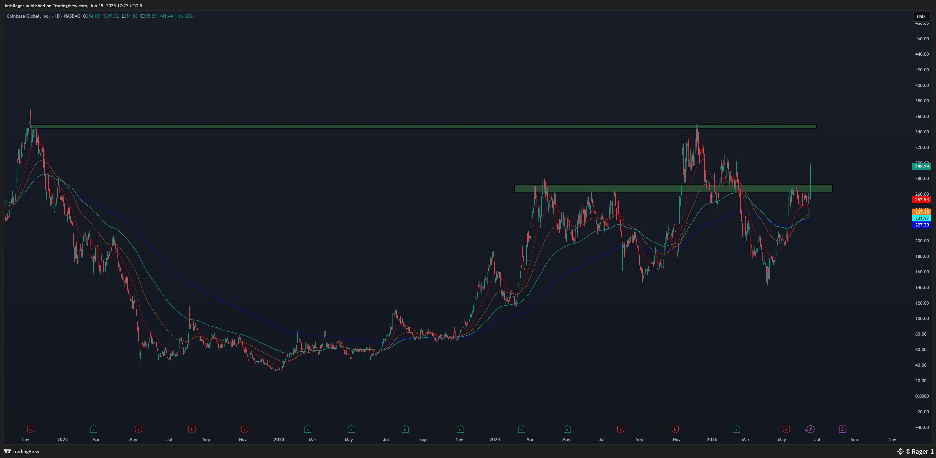Viewport: 936px width, 458px height.
Task: Click the 360.00 price axis label
Action: [922, 116]
